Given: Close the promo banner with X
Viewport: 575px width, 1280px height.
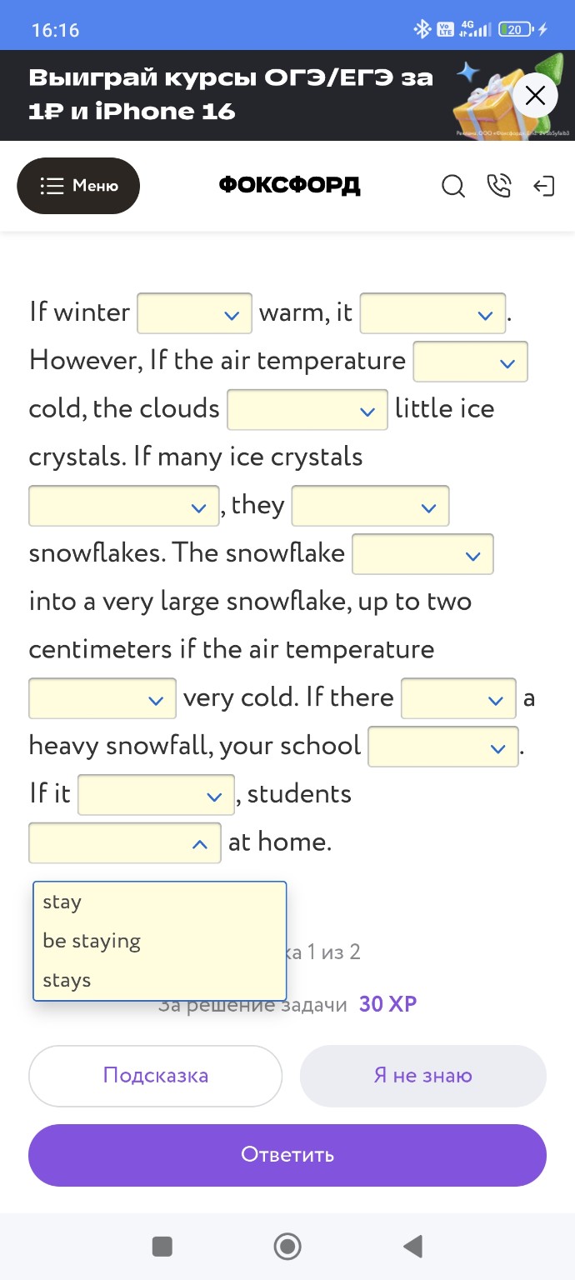Looking at the screenshot, I should tap(535, 96).
